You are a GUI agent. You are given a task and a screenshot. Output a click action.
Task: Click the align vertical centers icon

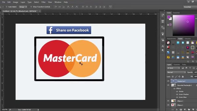(59, 7)
